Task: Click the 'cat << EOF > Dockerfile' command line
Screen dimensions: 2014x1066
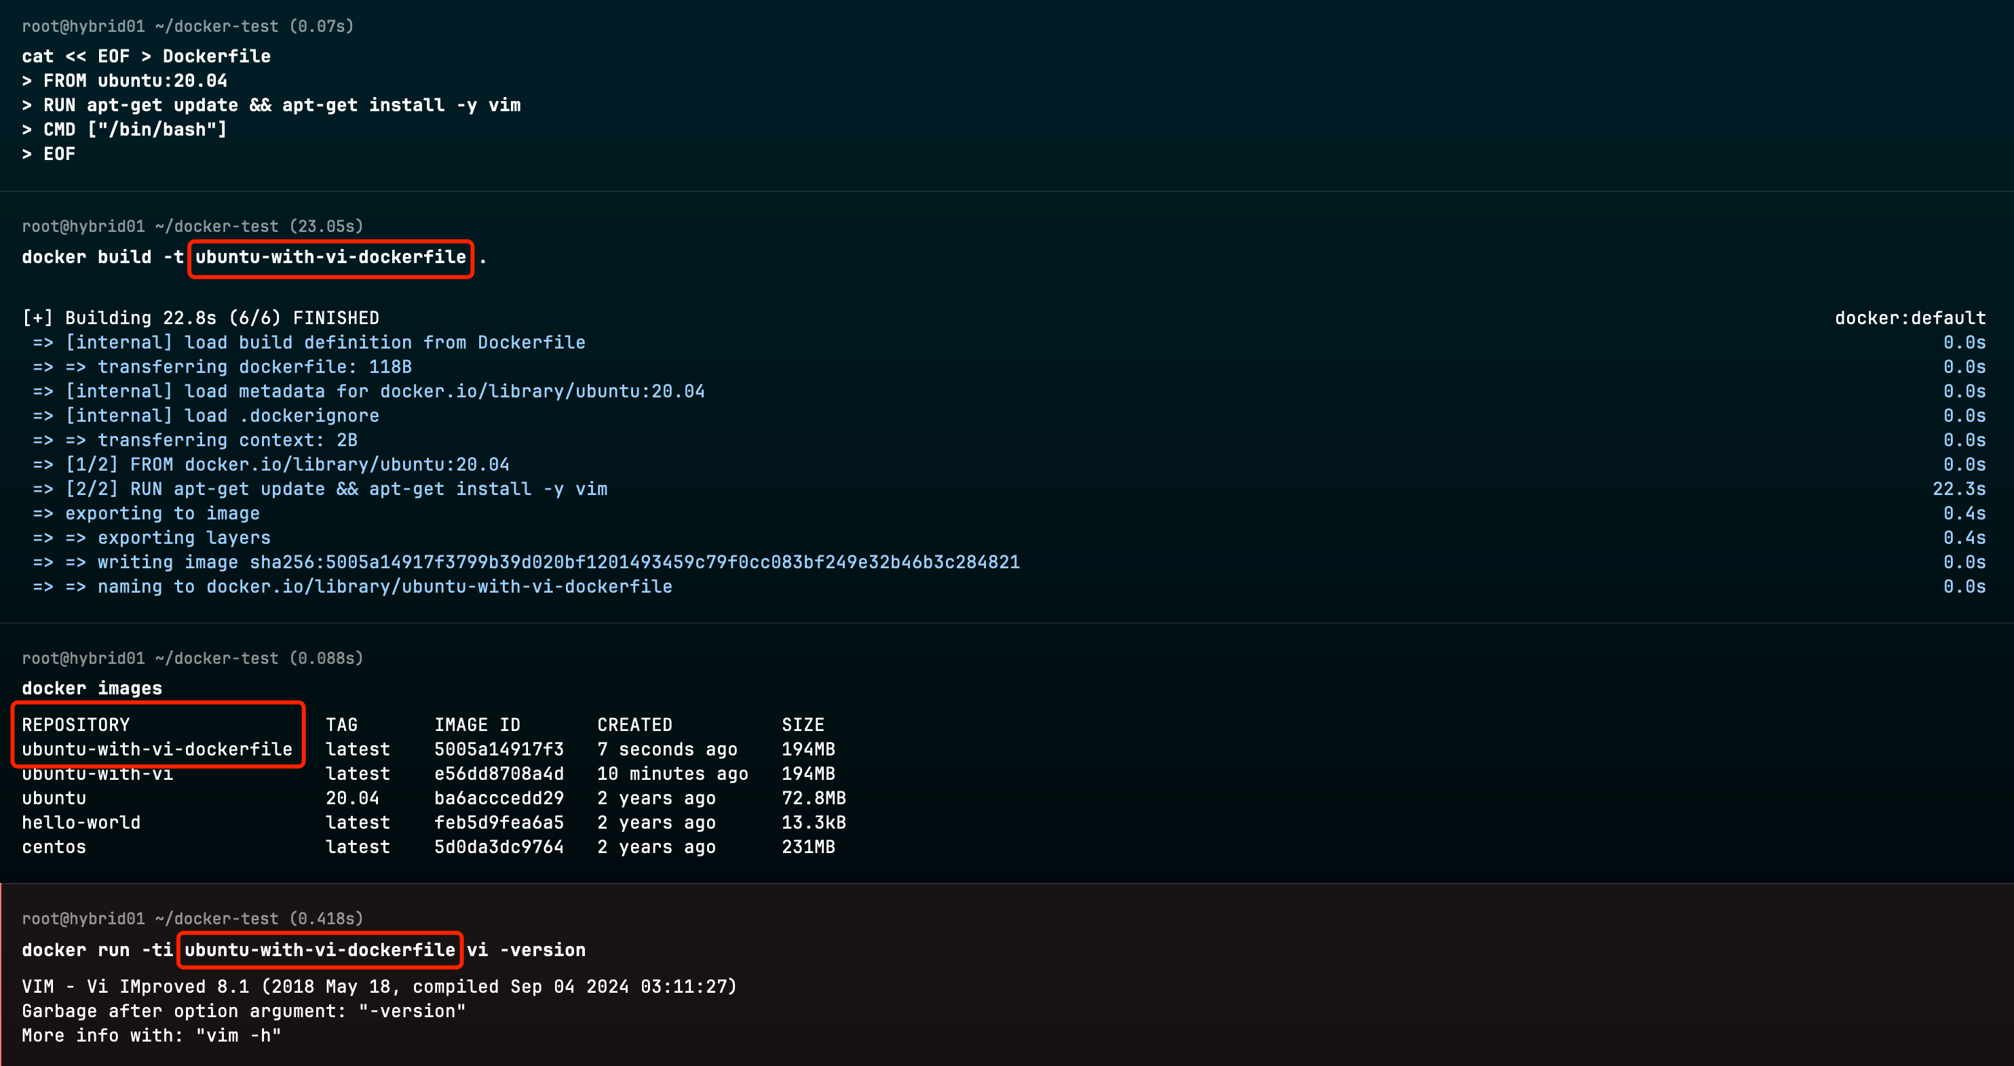Action: pyautogui.click(x=146, y=56)
